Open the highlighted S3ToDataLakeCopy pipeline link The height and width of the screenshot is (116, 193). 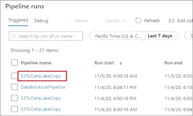41,76
